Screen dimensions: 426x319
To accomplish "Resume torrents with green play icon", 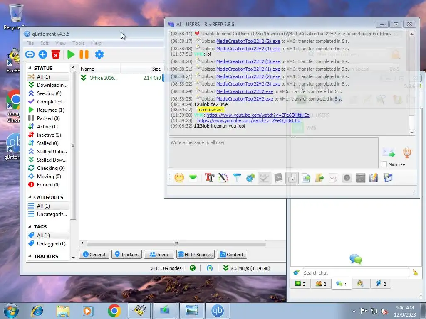I will [x=71, y=54].
